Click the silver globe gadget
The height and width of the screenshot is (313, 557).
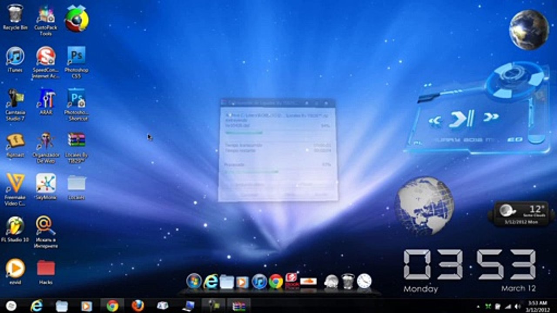[x=424, y=206]
